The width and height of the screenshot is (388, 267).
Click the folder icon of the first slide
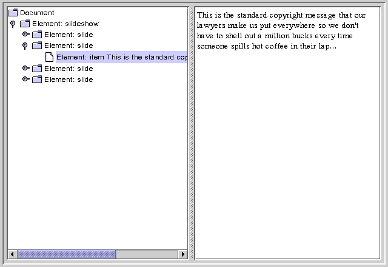point(37,35)
